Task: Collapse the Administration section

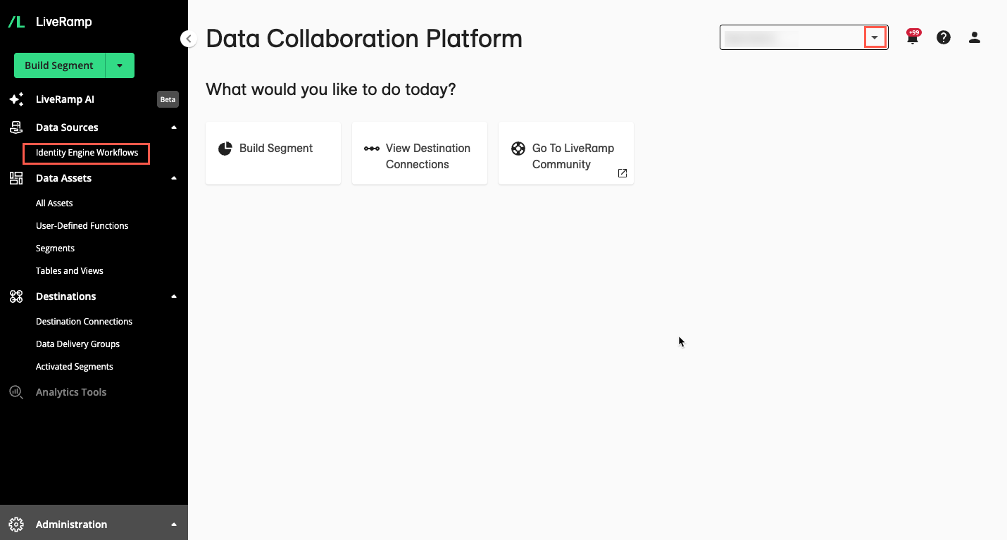Action: point(174,524)
